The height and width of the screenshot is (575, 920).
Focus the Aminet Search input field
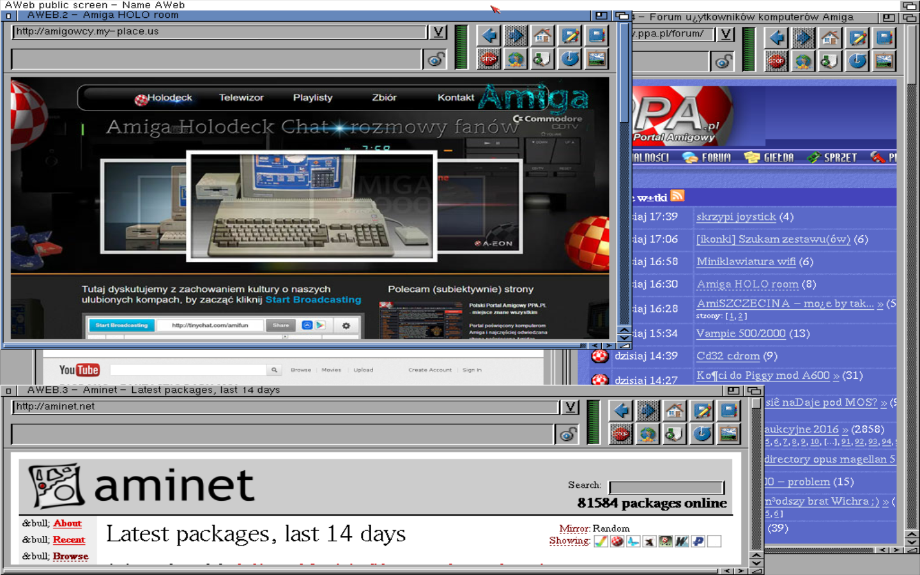click(666, 487)
